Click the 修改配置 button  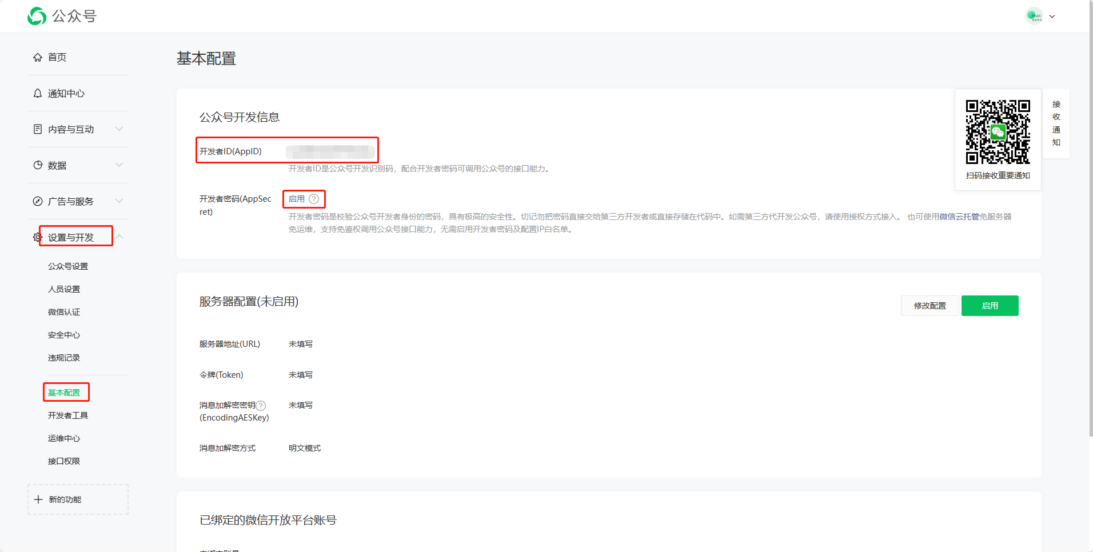(x=930, y=306)
